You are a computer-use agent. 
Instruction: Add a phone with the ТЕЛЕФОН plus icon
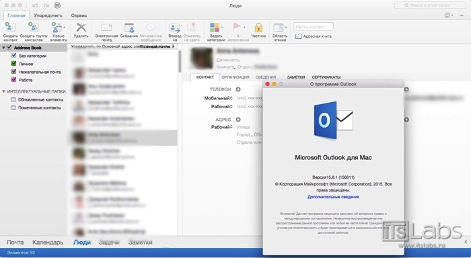(x=238, y=89)
